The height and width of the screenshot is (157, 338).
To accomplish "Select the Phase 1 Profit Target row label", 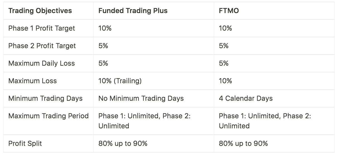I will (42, 28).
